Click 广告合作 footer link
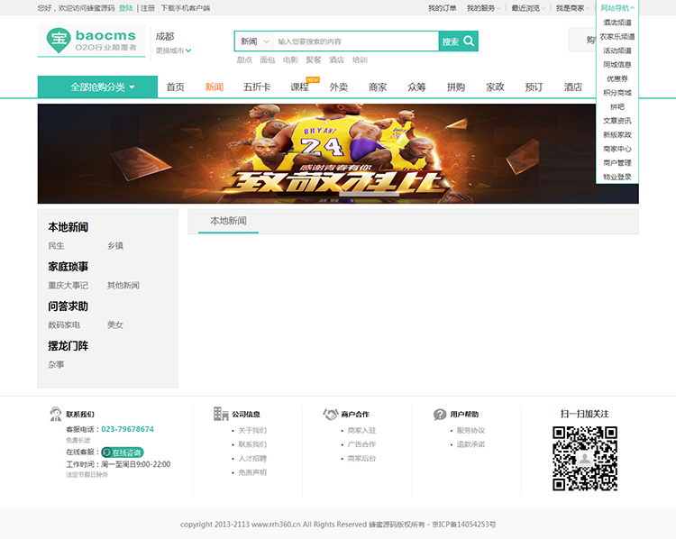The height and width of the screenshot is (539, 676). (x=361, y=444)
